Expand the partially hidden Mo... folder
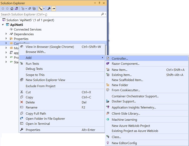 tap(6, 48)
